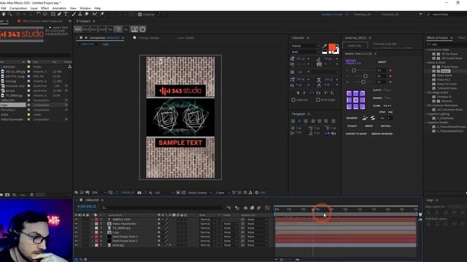Toggle the Ligatures checkbox
The height and width of the screenshot is (262, 467).
pyautogui.click(x=293, y=100)
